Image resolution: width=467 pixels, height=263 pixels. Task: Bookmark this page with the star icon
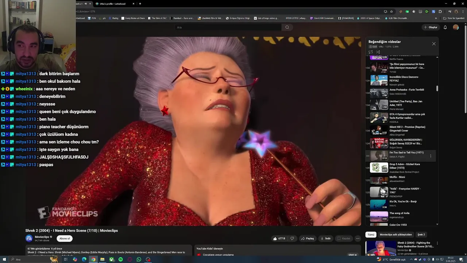(x=391, y=11)
